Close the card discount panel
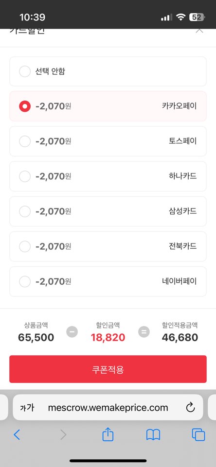 click(199, 30)
